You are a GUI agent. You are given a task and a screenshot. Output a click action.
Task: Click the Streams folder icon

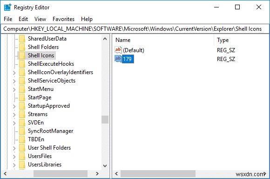[22, 114]
